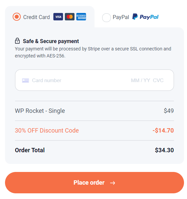Click the MM / YY expiry field
This screenshot has height=199, width=187.
point(141,80)
